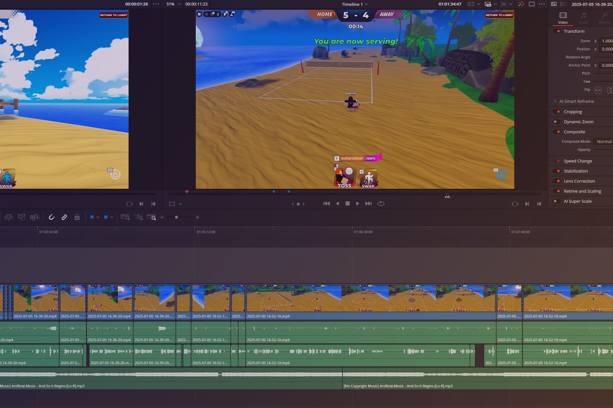Open Timeline 1 name dropdown
Image resolution: width=613 pixels, height=408 pixels.
[355, 4]
